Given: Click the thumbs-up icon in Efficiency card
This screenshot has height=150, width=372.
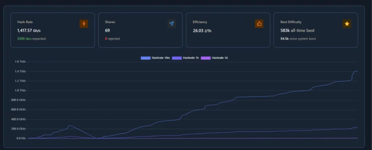Looking at the screenshot, I should click(x=259, y=24).
